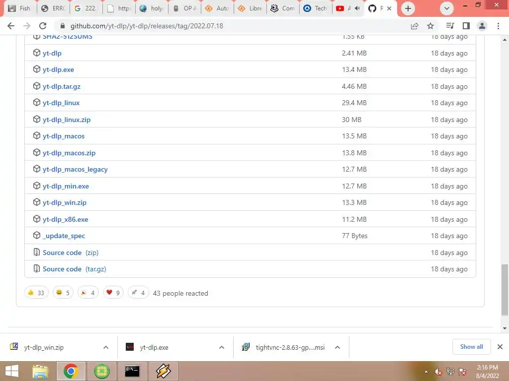Toggle the thumbs up reaction with 33
This screenshot has height=381, width=509.
36,293
